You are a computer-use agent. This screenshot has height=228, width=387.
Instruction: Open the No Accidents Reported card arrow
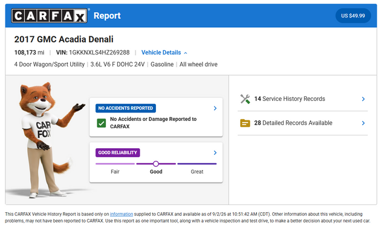(x=215, y=108)
